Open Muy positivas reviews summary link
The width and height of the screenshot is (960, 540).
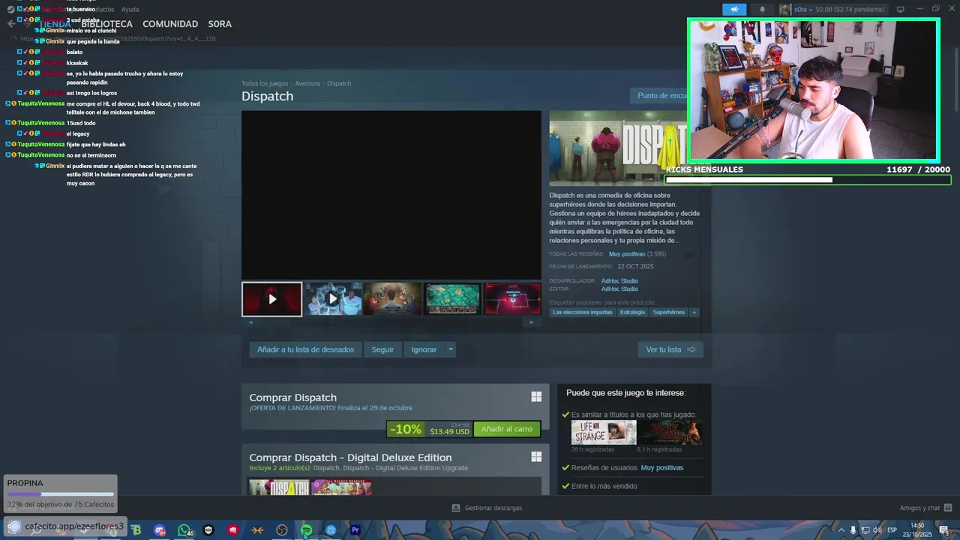click(627, 254)
